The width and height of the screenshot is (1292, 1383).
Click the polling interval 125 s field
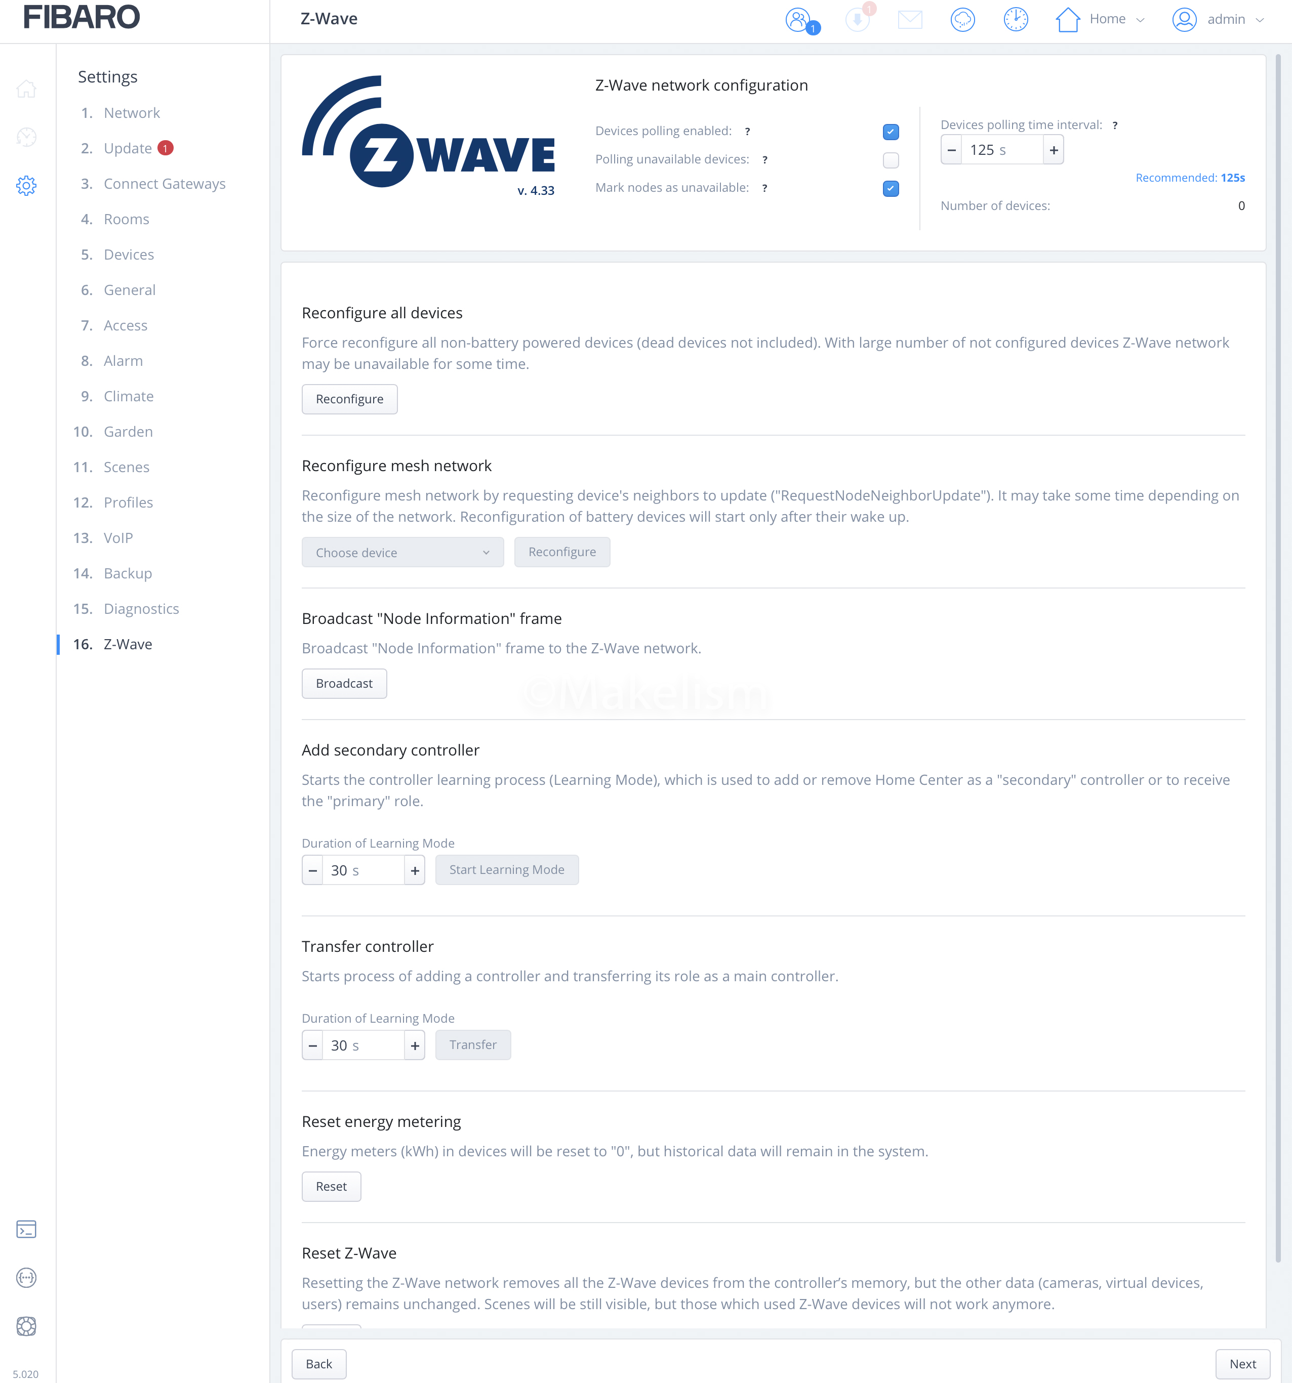coord(1001,150)
